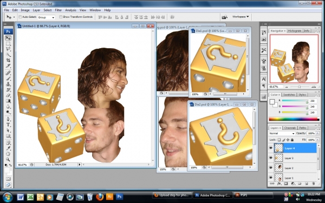Toggle lock all padlock icon
This screenshot has height=203, width=325.
pyautogui.click(x=292, y=140)
